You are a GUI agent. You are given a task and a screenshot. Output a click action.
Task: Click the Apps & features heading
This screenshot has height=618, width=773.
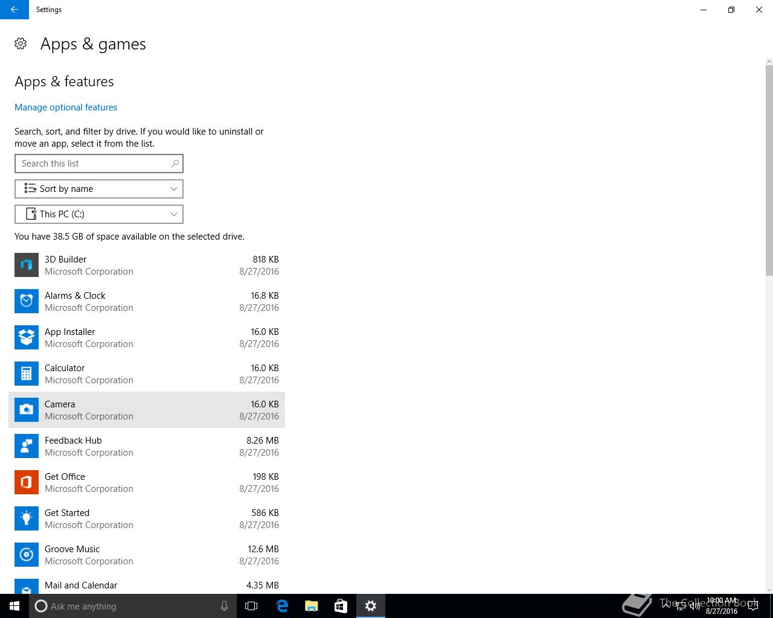64,81
